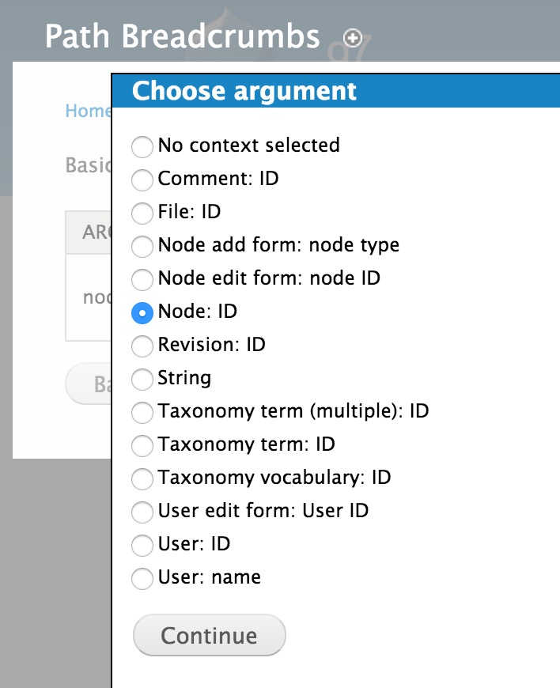560x688 pixels.
Task: Open the Home breadcrumb link
Action: [87, 111]
